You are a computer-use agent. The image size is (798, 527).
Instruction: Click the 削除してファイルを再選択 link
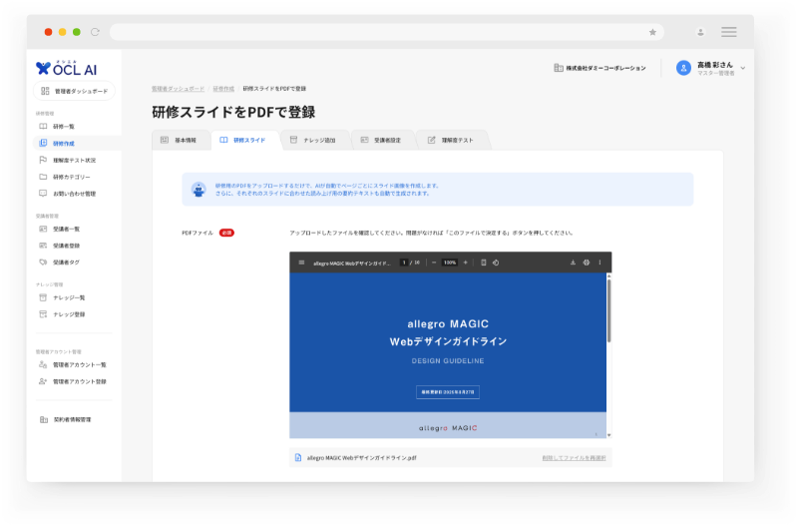coord(574,457)
